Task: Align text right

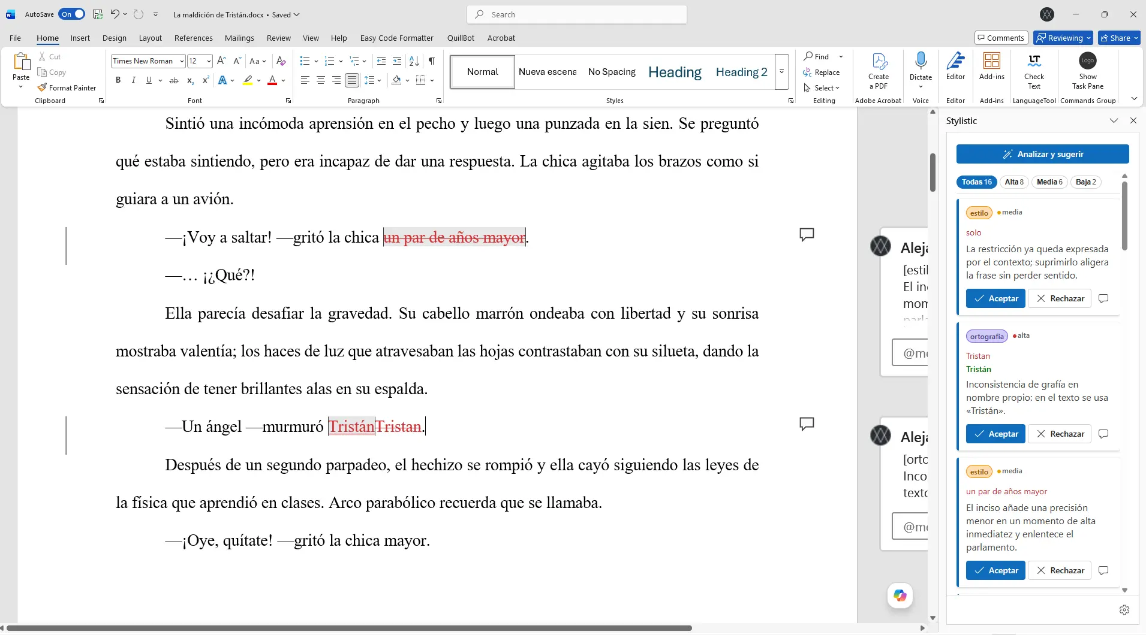Action: point(336,80)
